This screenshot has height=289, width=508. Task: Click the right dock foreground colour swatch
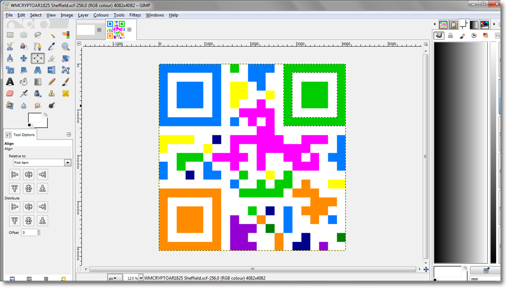pos(447,272)
